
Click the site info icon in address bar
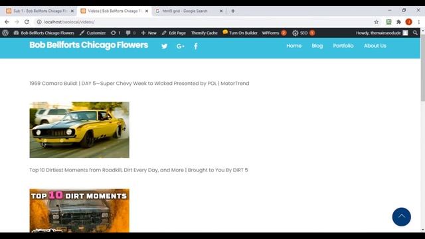[39, 22]
